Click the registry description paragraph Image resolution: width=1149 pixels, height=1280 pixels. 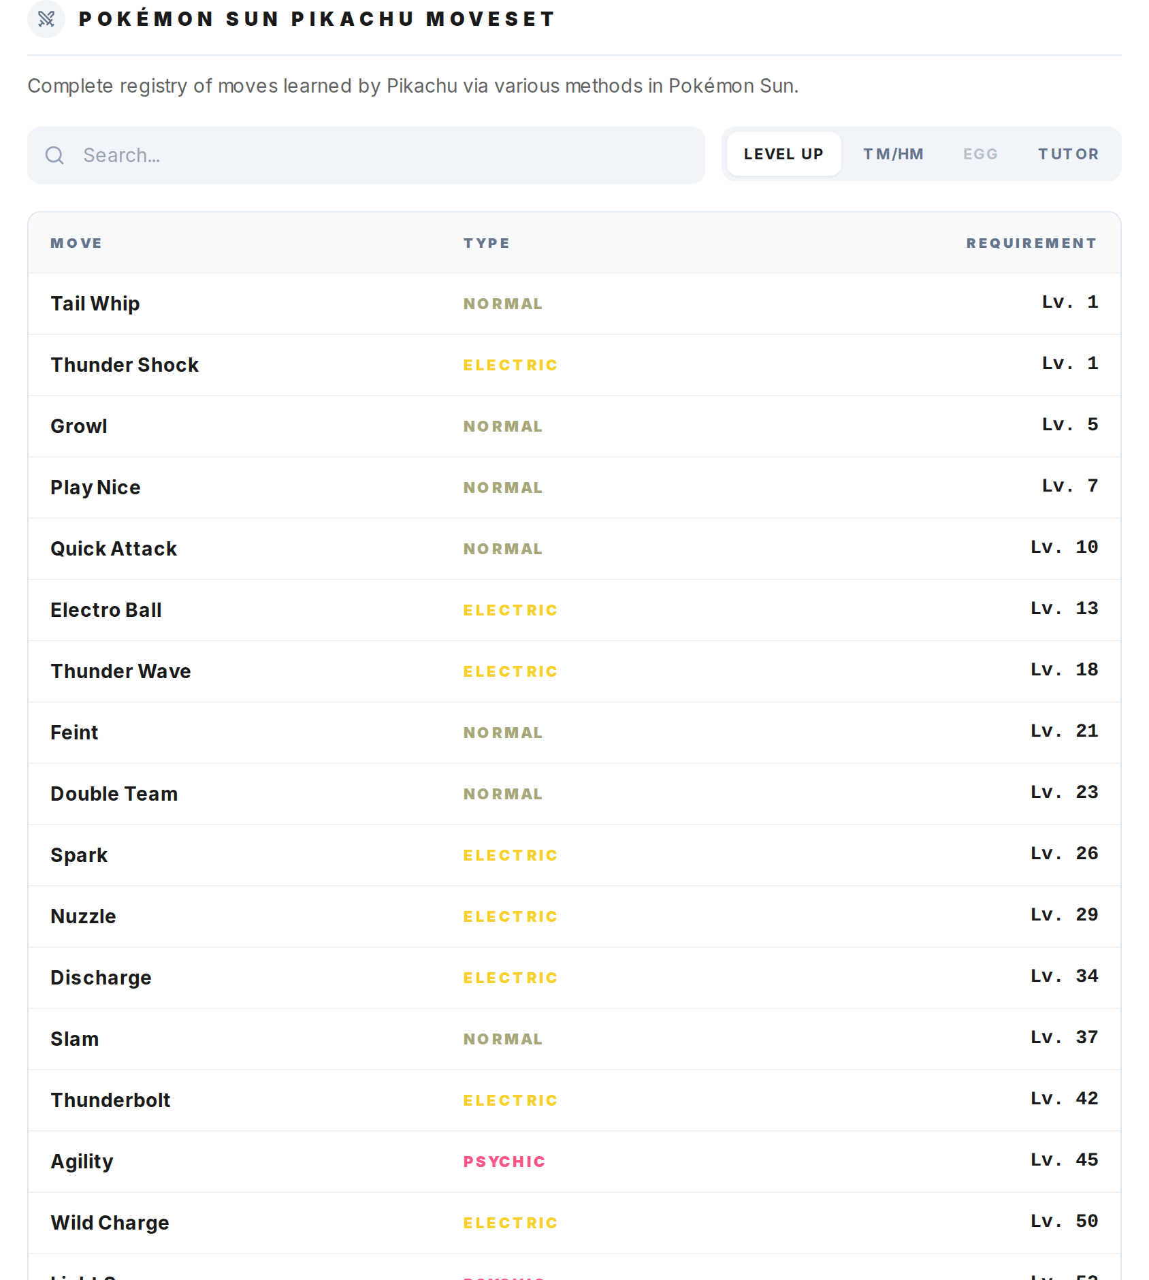(413, 86)
